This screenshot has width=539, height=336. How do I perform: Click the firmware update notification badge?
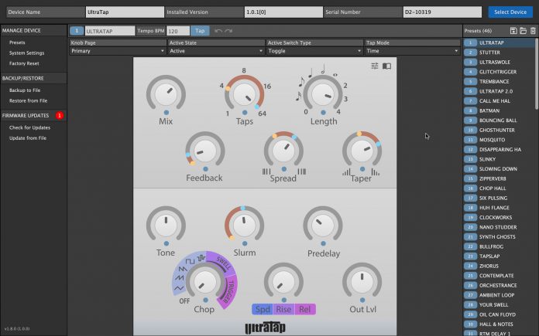(60, 115)
